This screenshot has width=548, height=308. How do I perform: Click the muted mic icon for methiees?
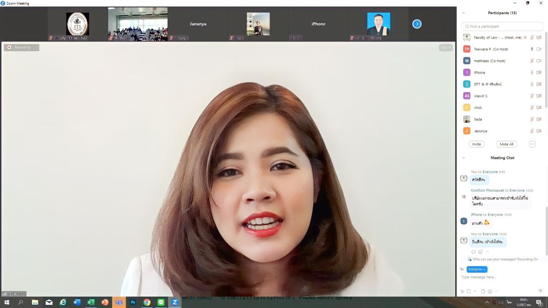532,61
